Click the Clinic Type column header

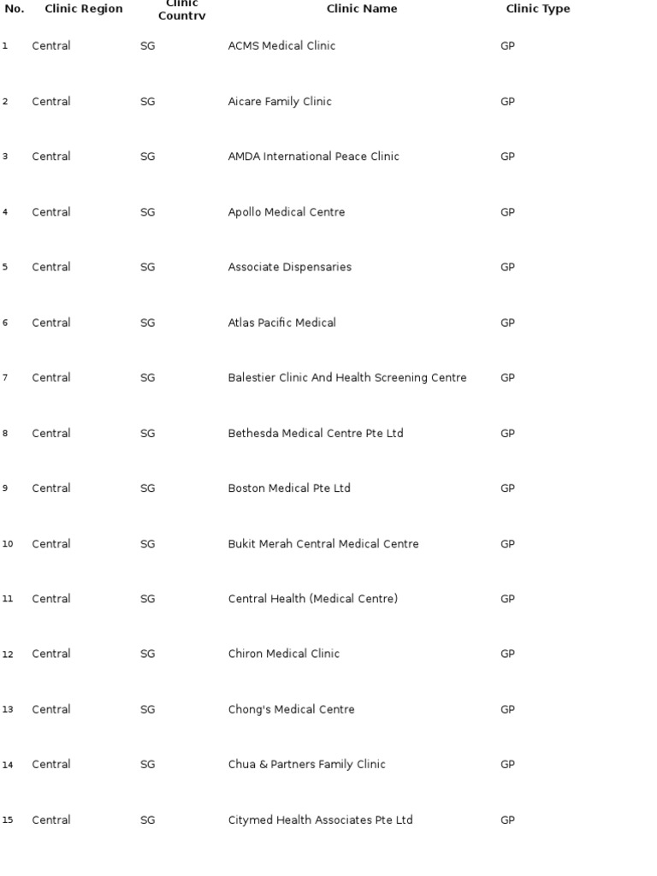click(537, 9)
